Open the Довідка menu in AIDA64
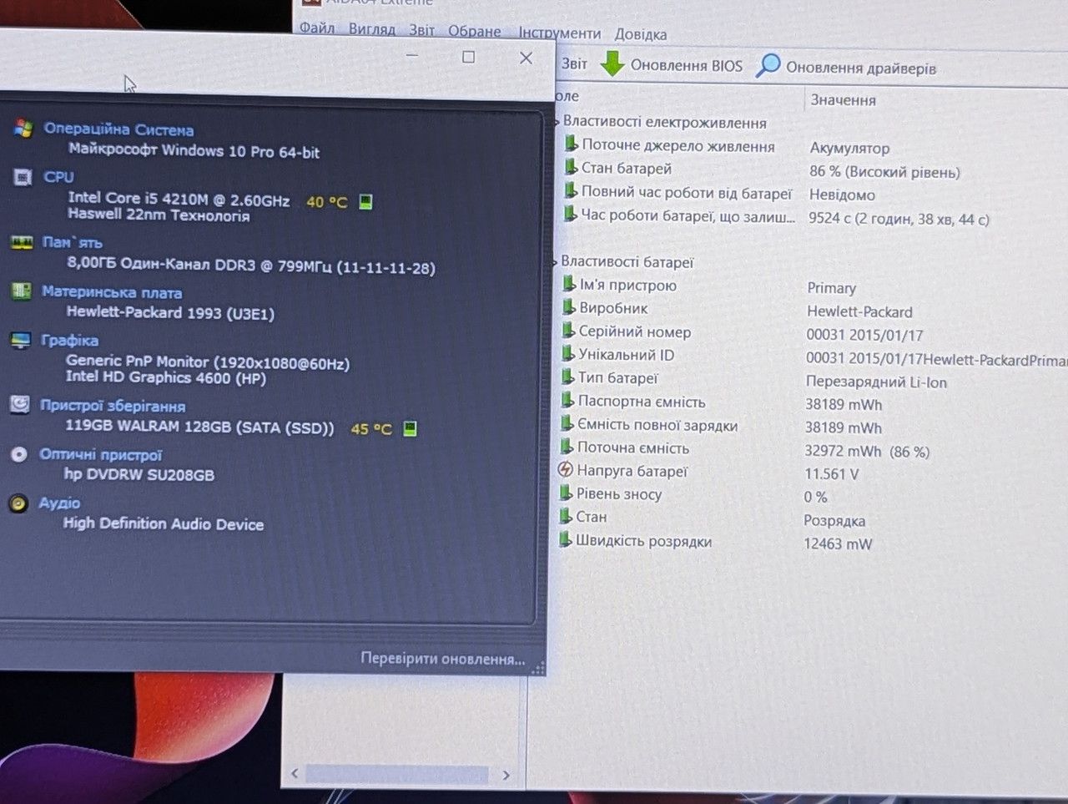Screen dimensions: 1068x804 [x=641, y=34]
